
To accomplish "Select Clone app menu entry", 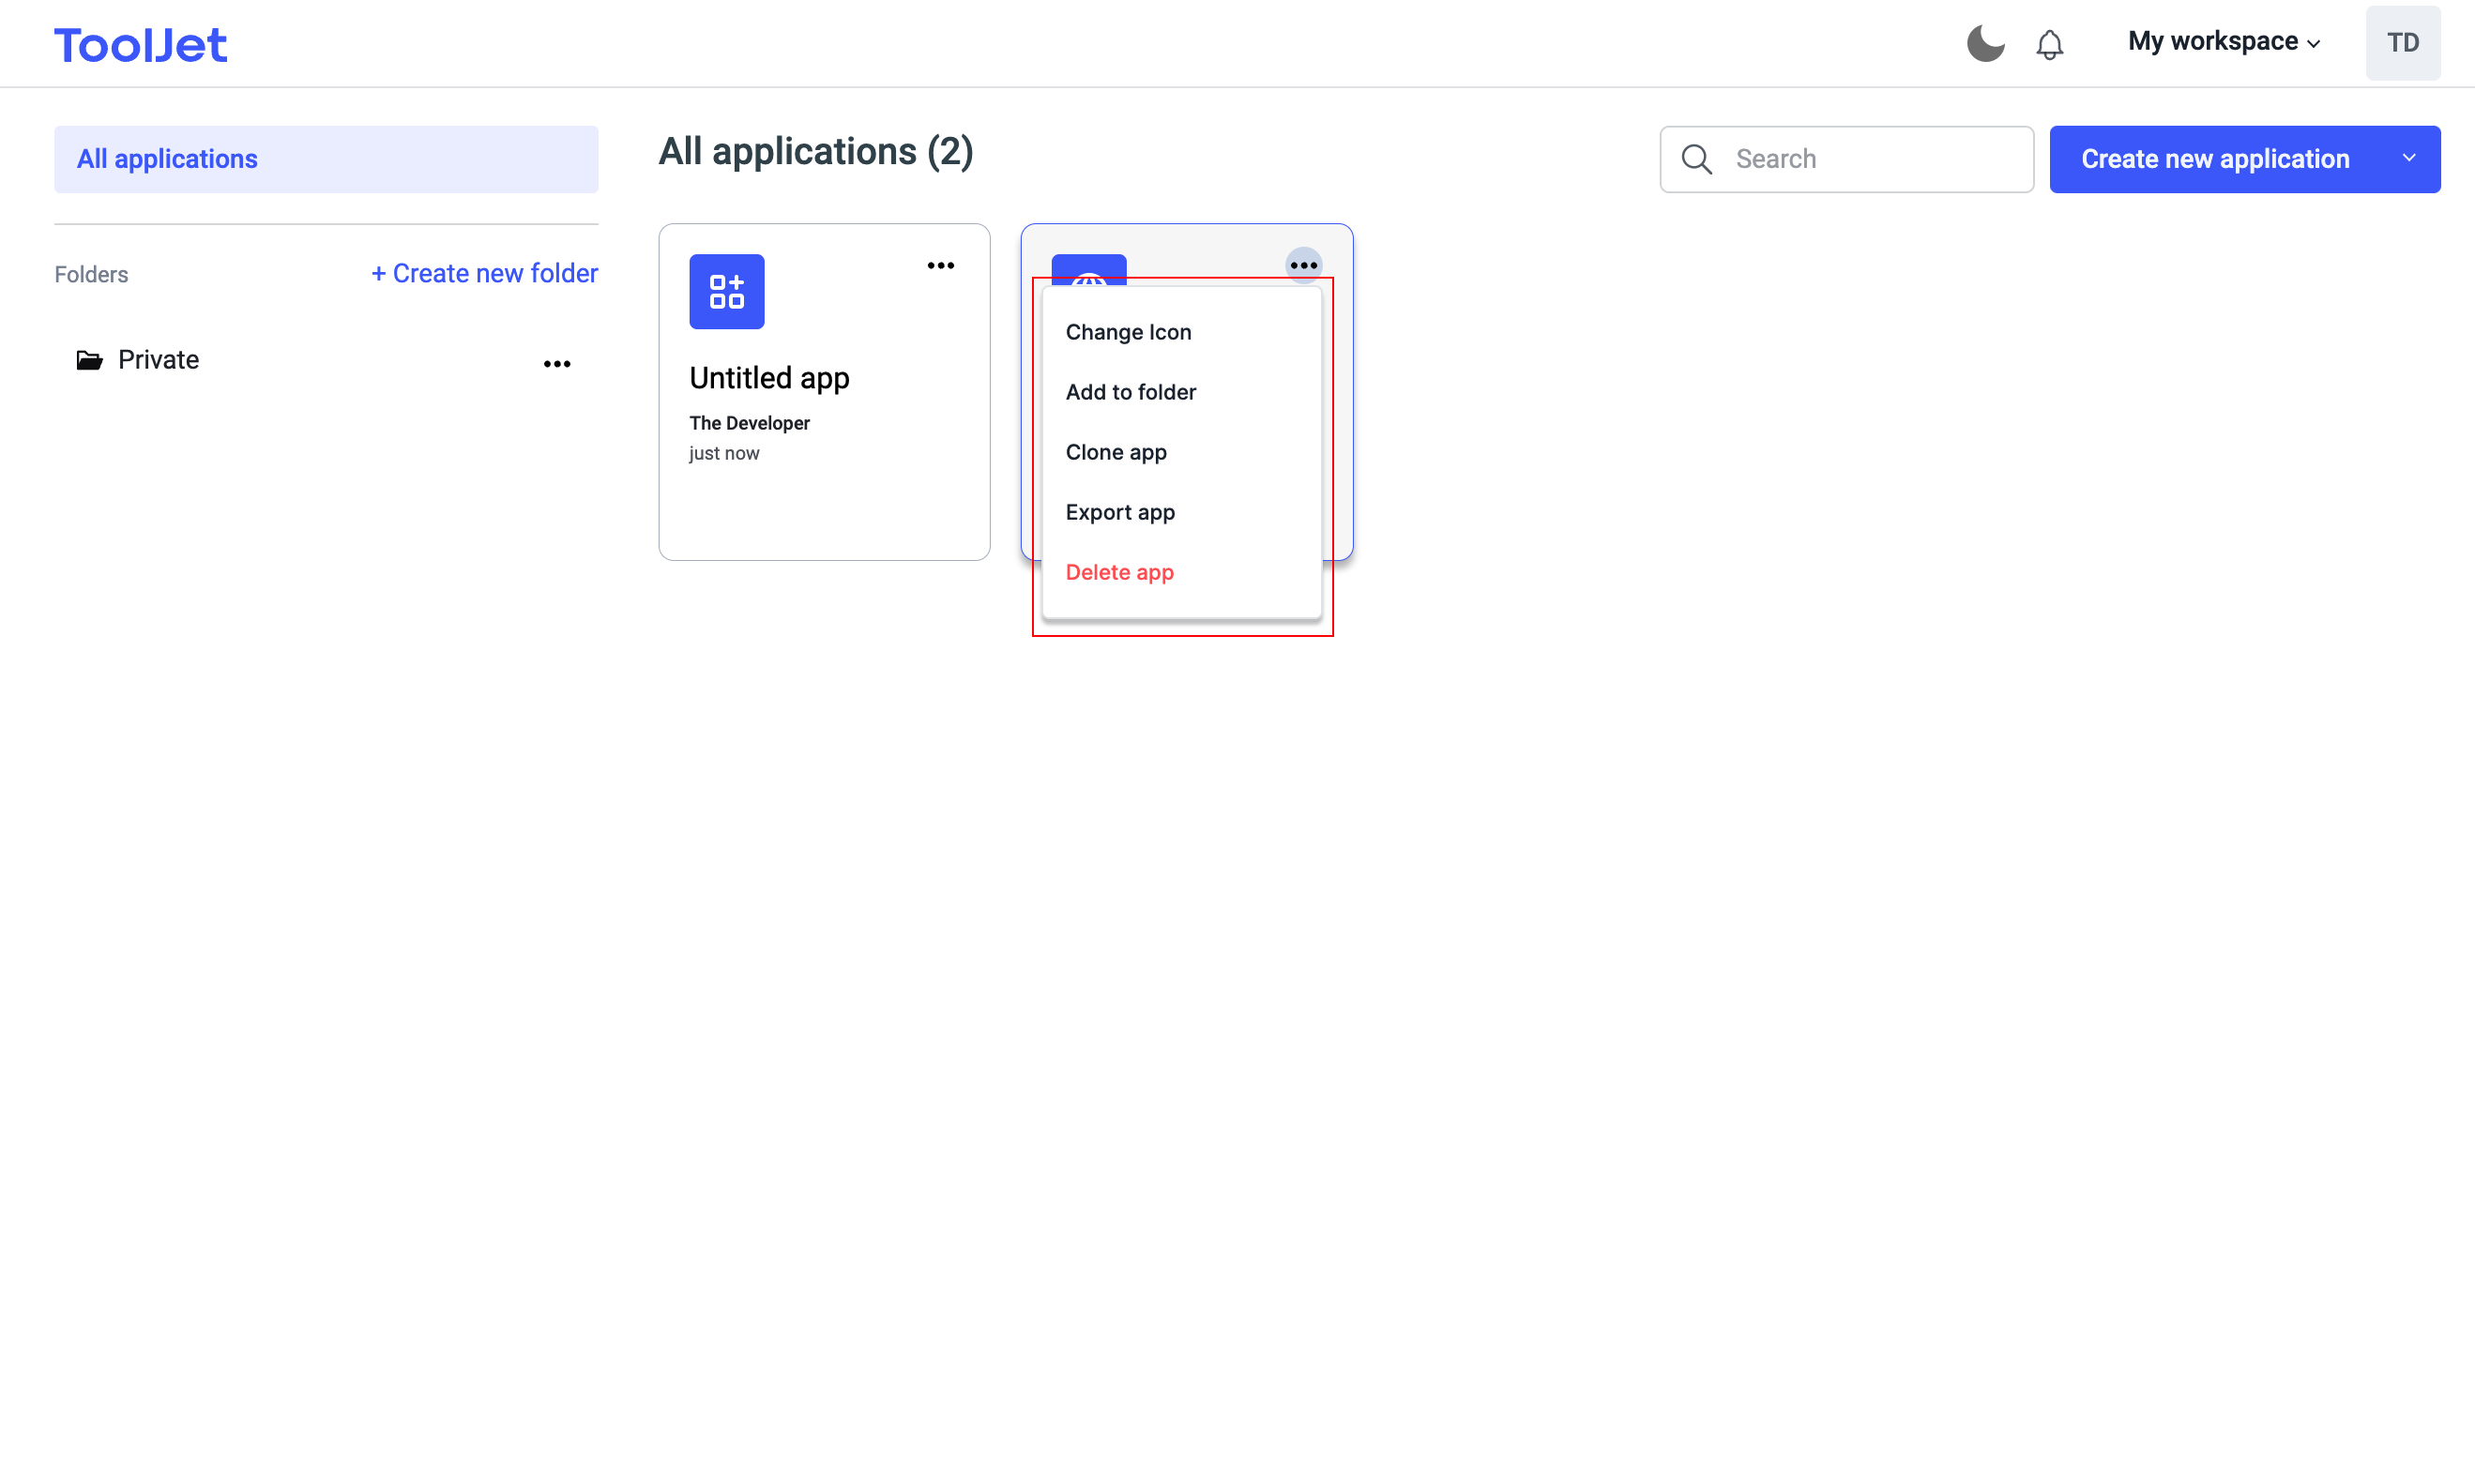I will pos(1115,452).
